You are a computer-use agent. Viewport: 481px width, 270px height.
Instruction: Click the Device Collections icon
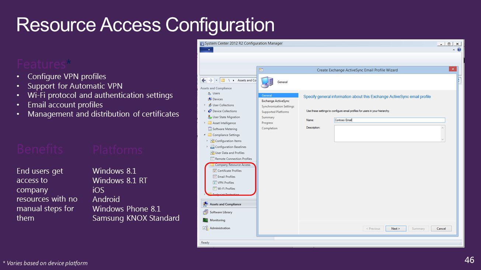coord(210,111)
